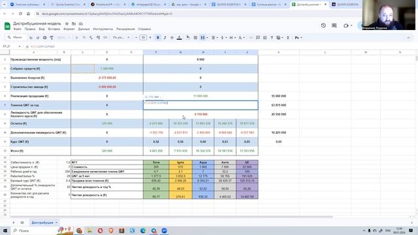This screenshot has height=235, width=418.
Task: Click the Redo arrow in toolbar
Action: 38,38
